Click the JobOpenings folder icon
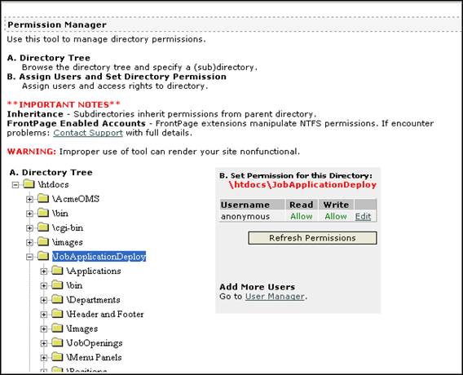This screenshot has width=463, height=375. [x=57, y=342]
